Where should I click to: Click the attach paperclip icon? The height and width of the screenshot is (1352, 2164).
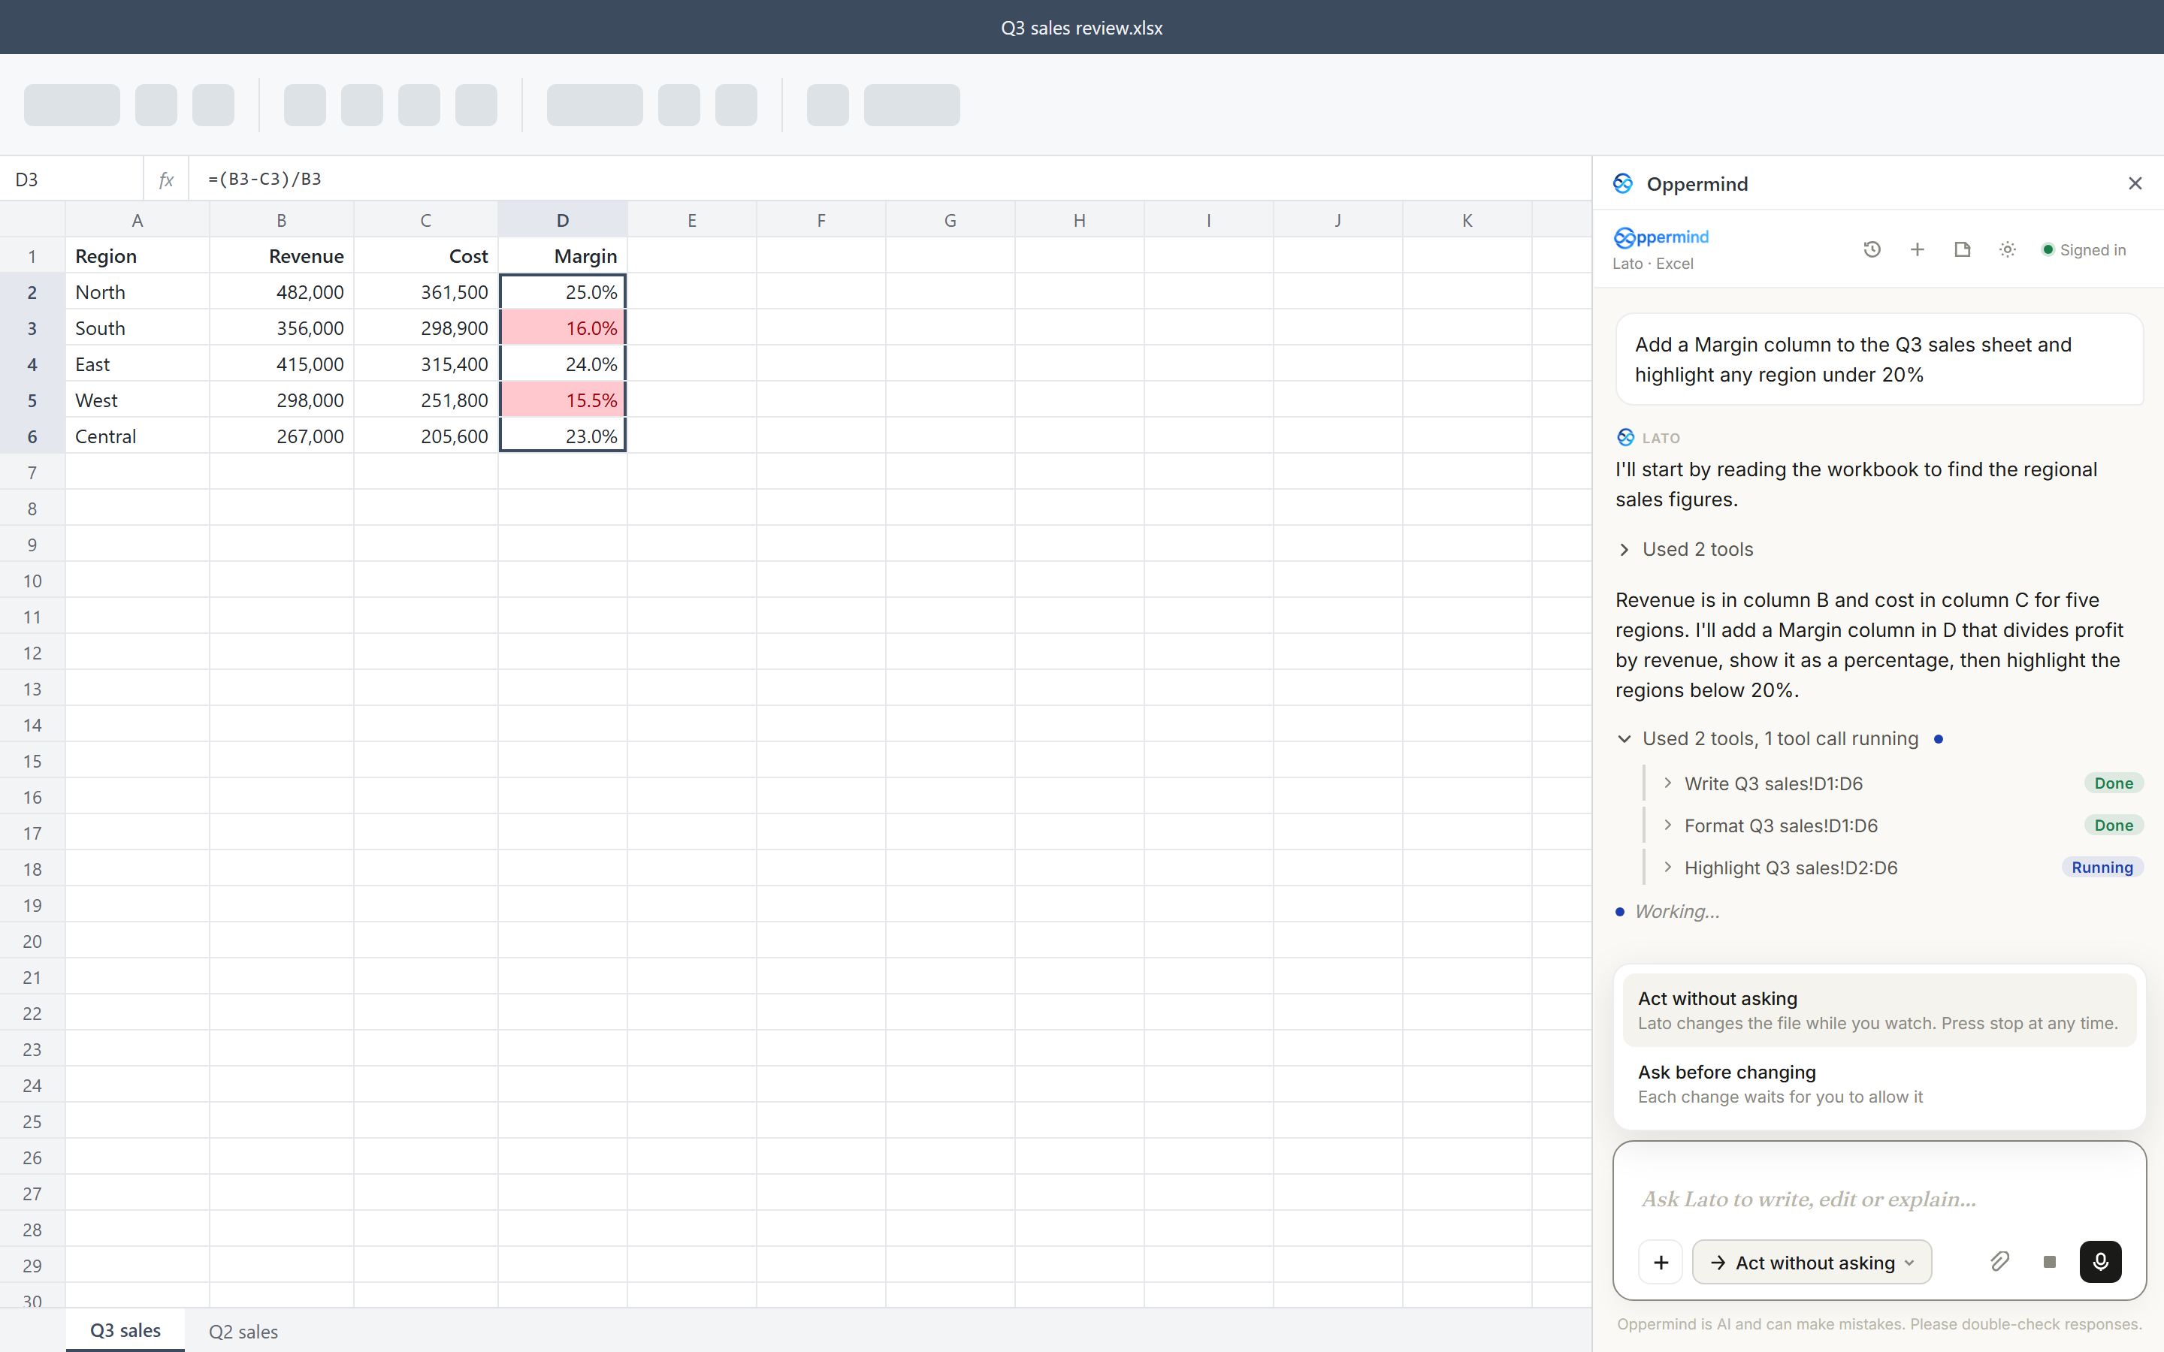pos(2000,1262)
